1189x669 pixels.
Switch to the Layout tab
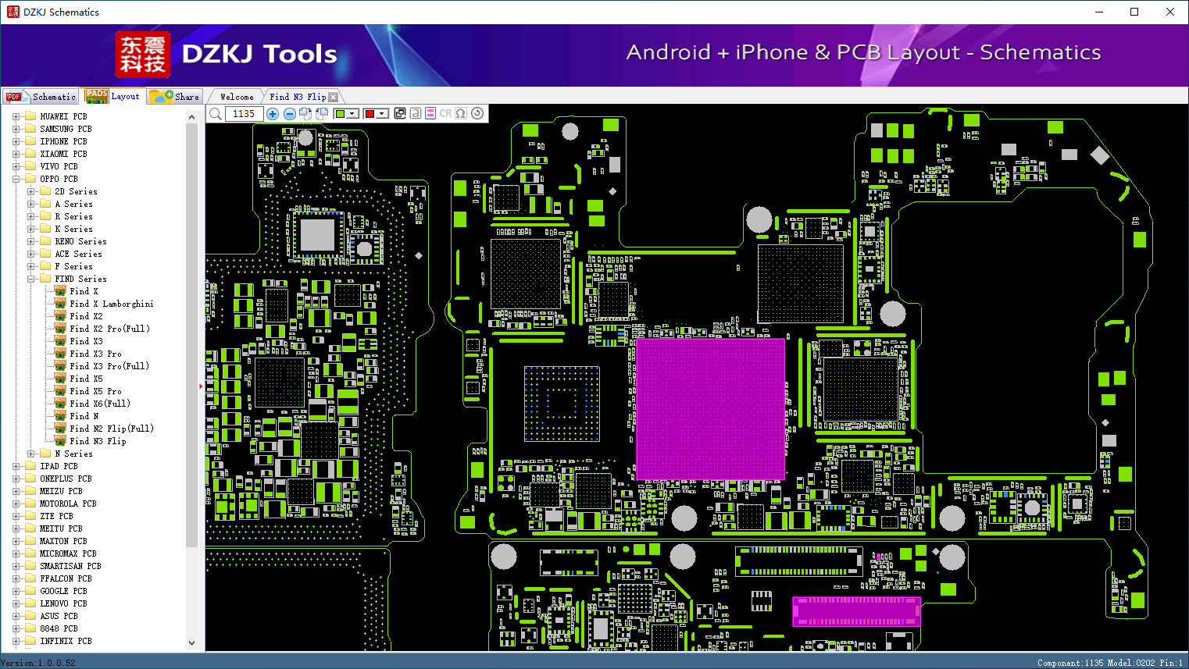112,96
